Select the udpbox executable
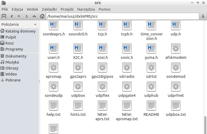207x134 pixels. (x=78, y=90)
